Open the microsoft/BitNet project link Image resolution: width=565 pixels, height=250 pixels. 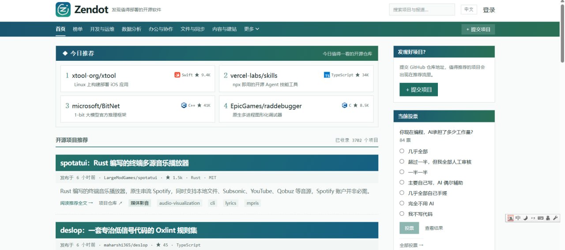coord(96,106)
